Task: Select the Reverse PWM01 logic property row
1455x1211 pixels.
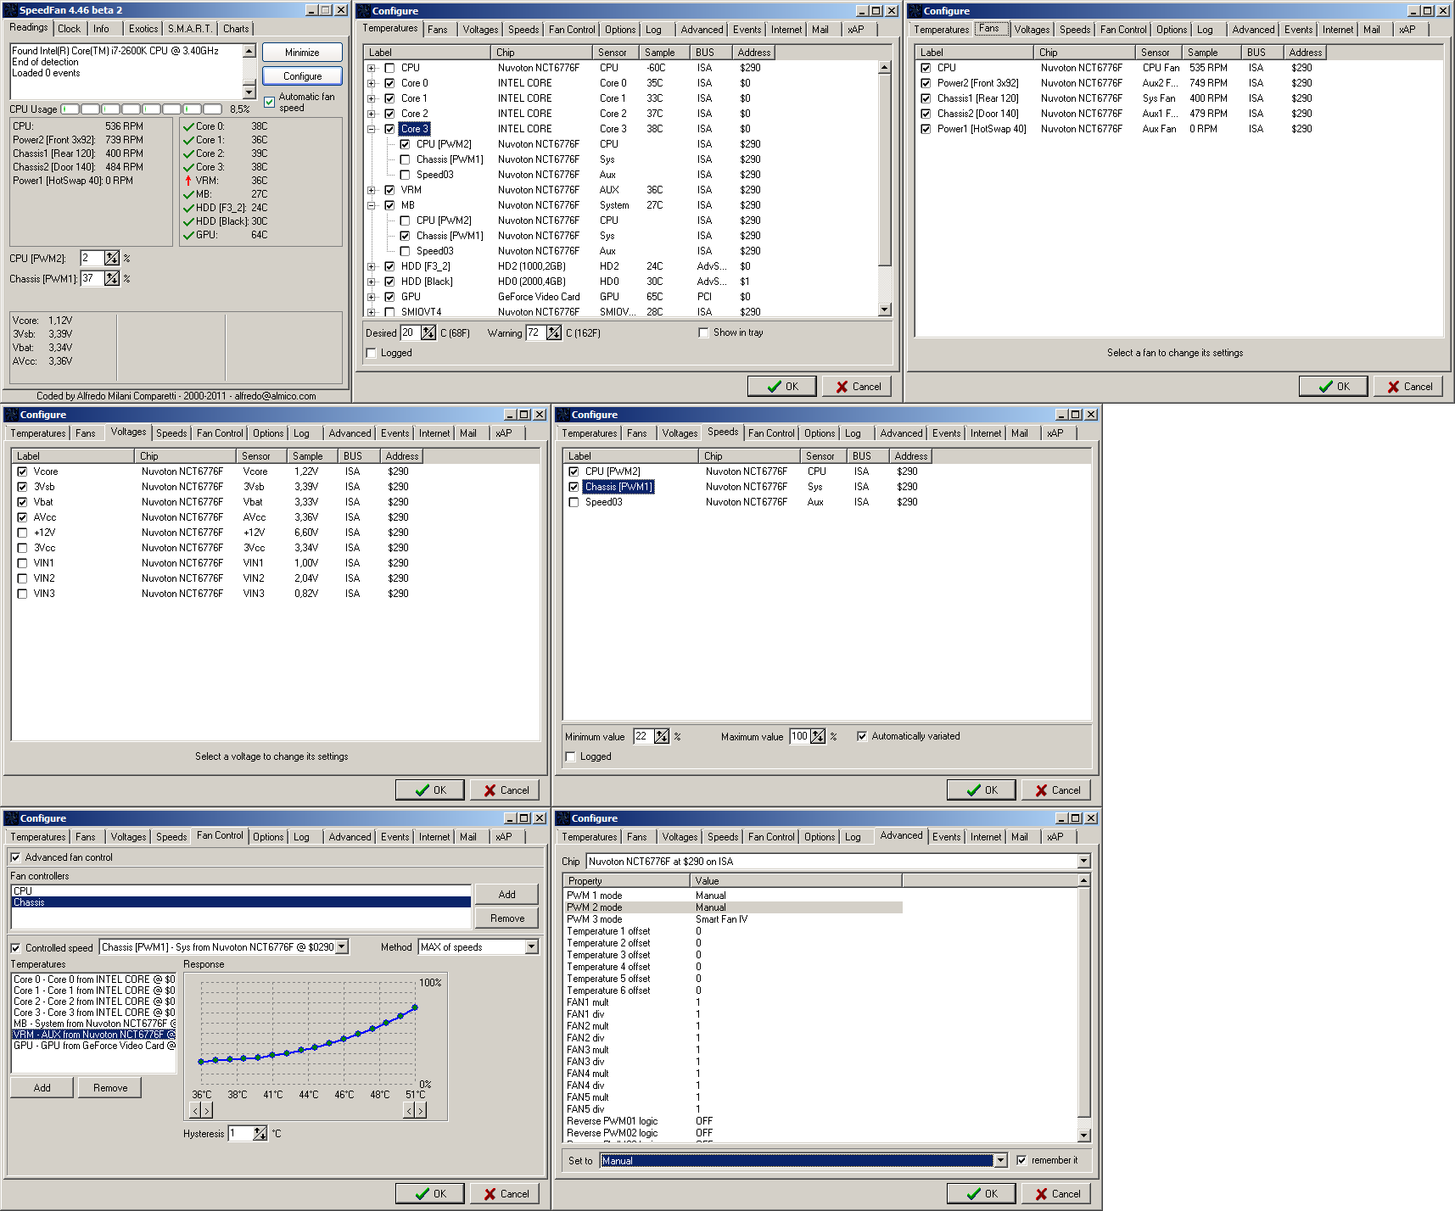Action: [734, 1121]
